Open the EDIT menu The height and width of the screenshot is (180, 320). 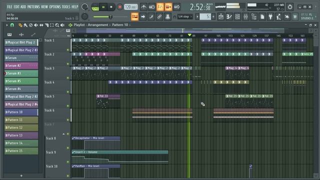pos(16,6)
